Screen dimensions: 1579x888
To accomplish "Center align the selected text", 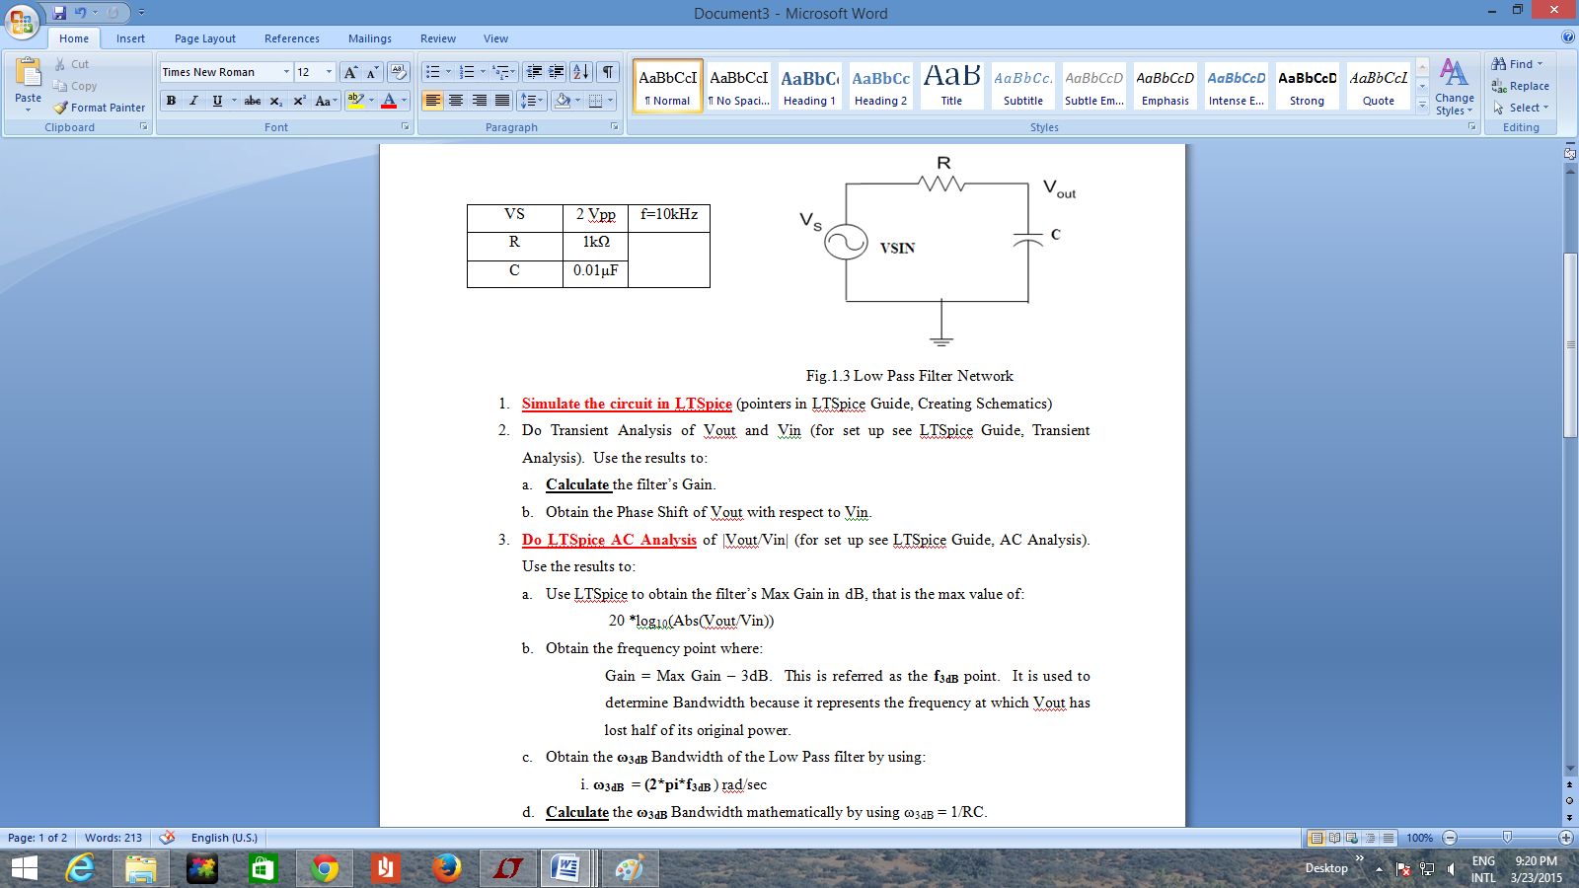I will click(454, 101).
